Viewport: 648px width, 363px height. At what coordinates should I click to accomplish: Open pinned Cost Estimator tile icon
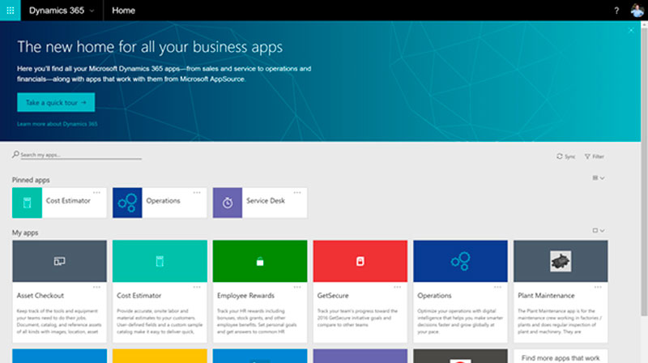coord(27,203)
